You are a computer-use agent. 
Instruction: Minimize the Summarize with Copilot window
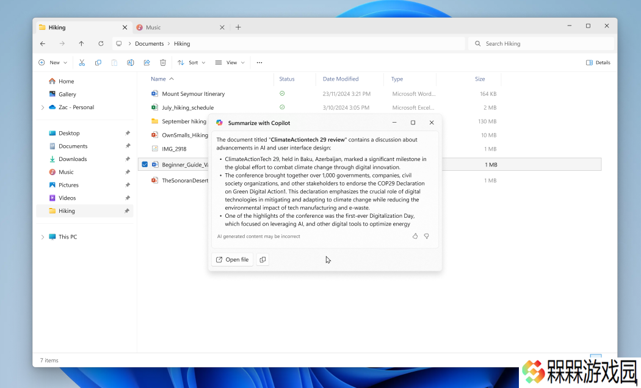[x=394, y=123]
